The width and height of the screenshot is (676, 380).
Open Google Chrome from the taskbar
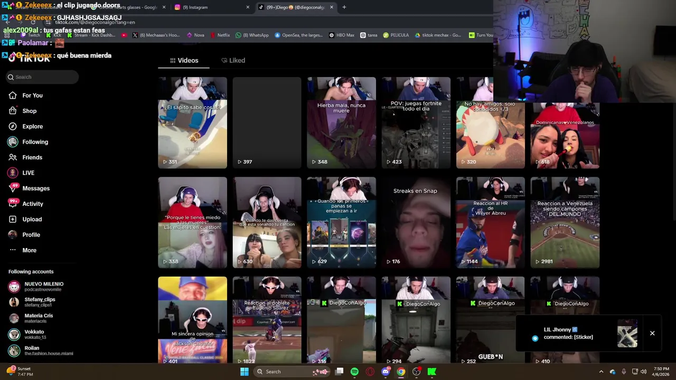pyautogui.click(x=401, y=372)
